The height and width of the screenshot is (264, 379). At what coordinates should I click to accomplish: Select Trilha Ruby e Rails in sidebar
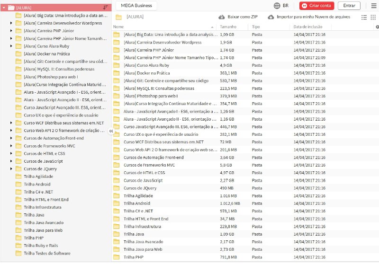tap(41, 246)
